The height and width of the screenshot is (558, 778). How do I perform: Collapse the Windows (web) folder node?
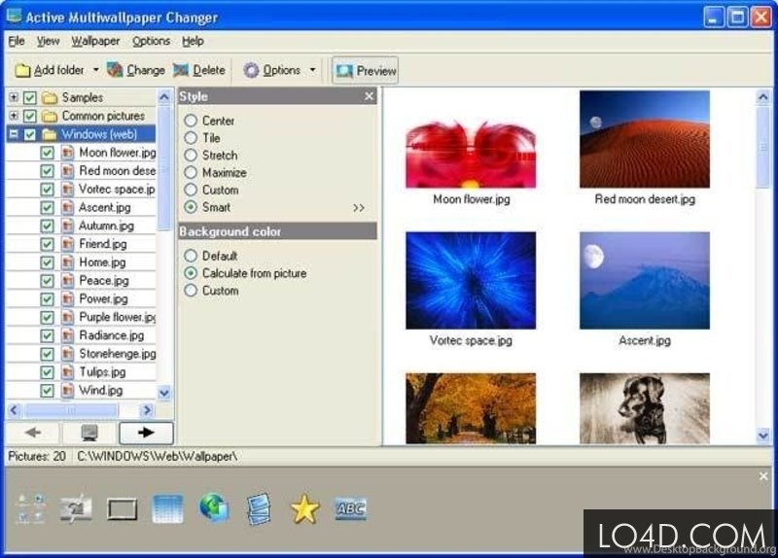click(x=14, y=134)
